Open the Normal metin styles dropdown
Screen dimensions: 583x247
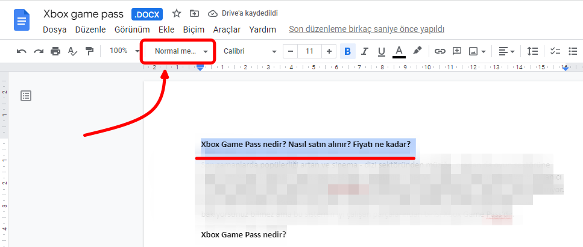[x=181, y=51]
